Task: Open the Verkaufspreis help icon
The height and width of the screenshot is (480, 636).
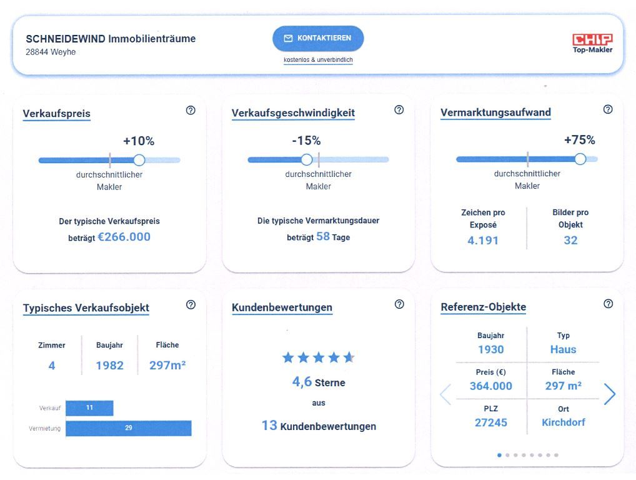Action: tap(190, 109)
